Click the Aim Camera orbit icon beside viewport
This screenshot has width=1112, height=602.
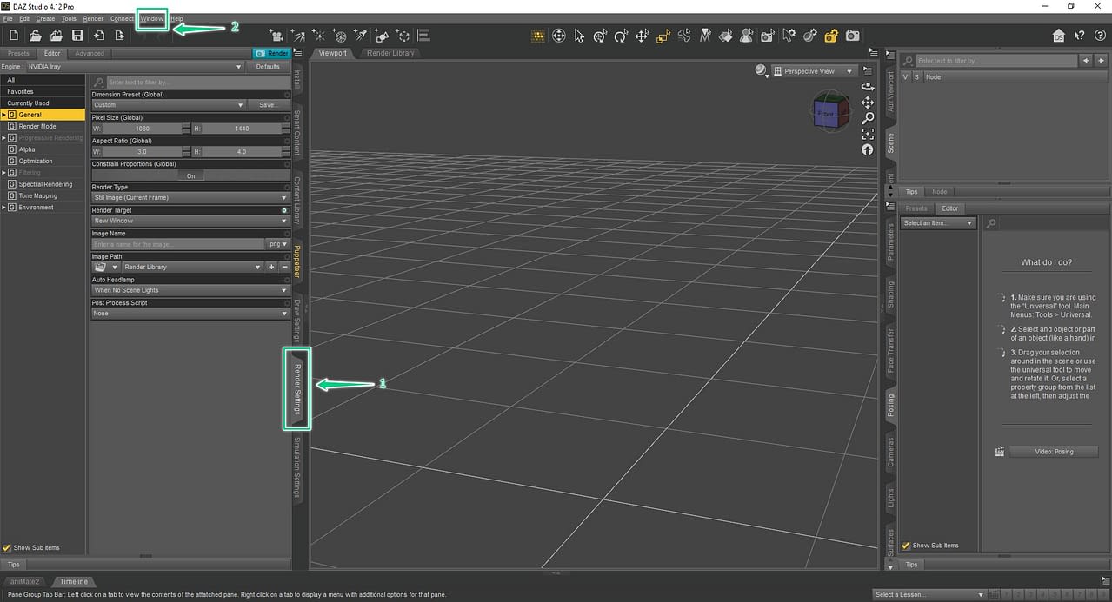(x=867, y=86)
